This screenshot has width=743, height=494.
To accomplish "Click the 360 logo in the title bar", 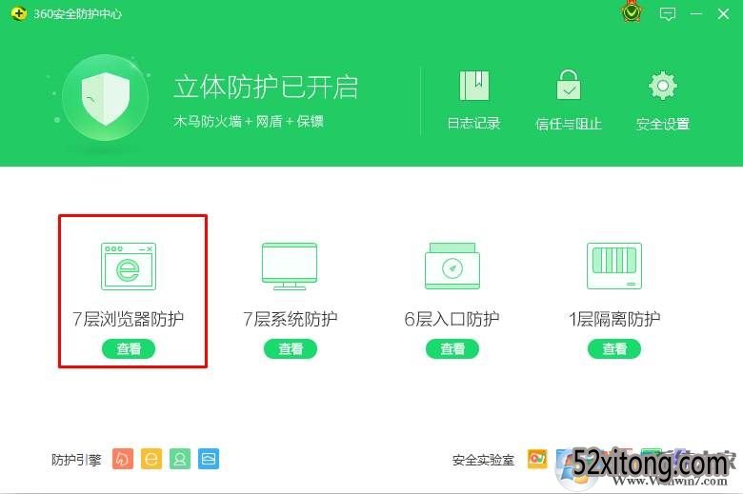I will tap(18, 13).
